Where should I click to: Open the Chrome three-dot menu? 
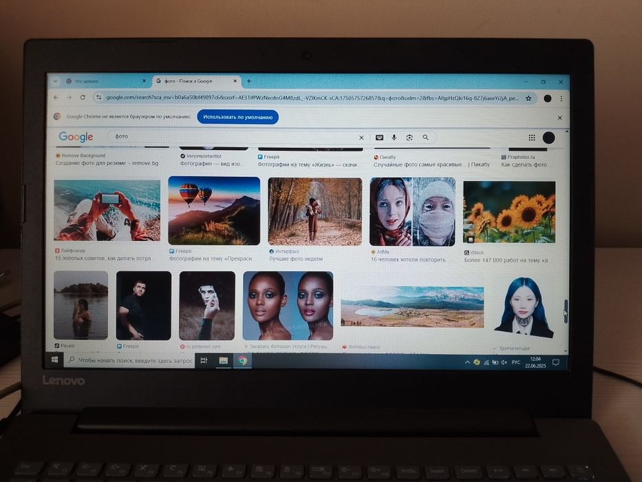tap(561, 98)
